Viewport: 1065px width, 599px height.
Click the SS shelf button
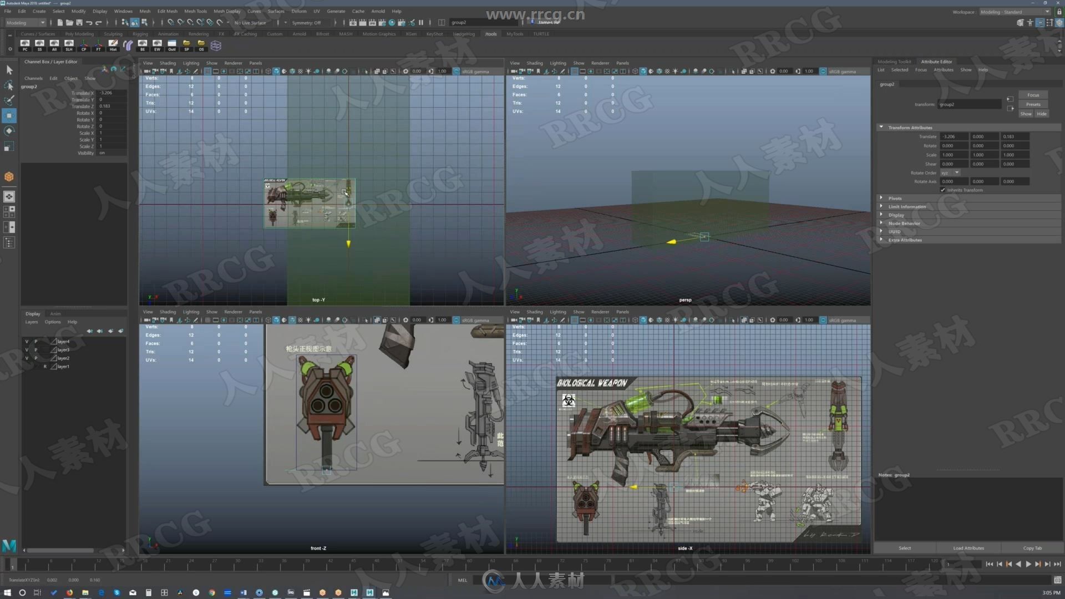pyautogui.click(x=39, y=45)
